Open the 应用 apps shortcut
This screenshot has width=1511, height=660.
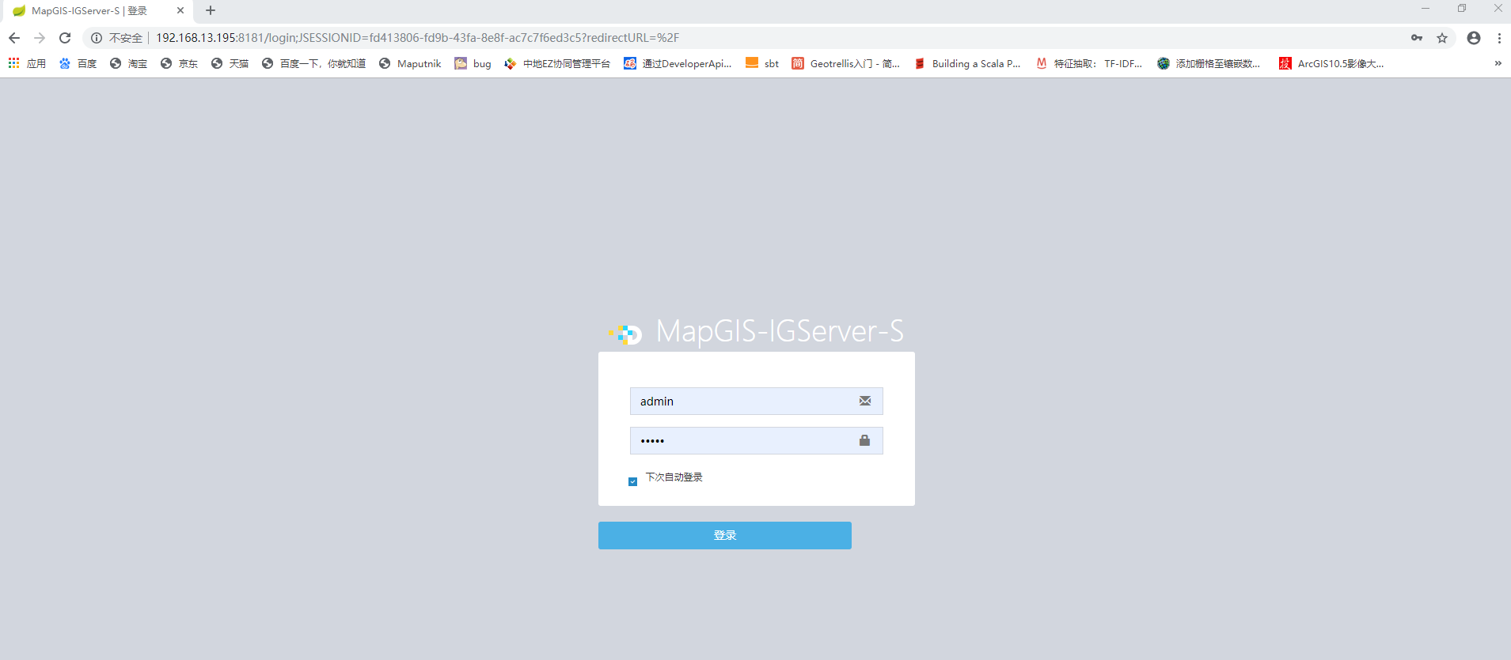[x=27, y=63]
